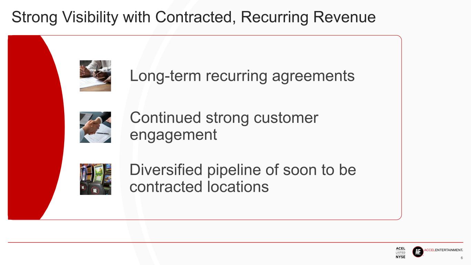Image resolution: width=471 pixels, height=265 pixels.
Task: Click the slide number 6
Action: 462,258
